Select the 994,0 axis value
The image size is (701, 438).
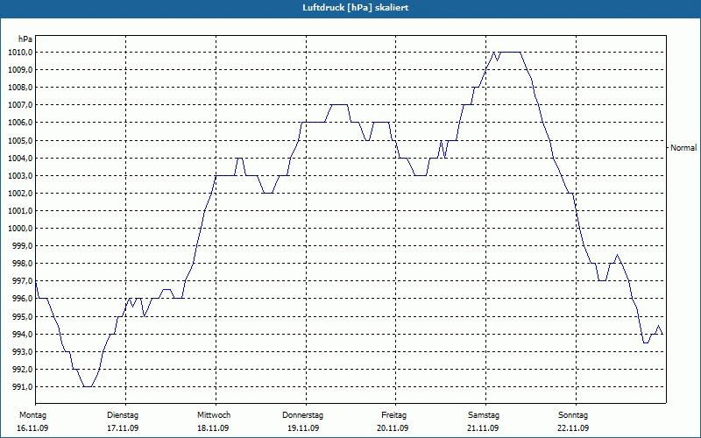21,335
